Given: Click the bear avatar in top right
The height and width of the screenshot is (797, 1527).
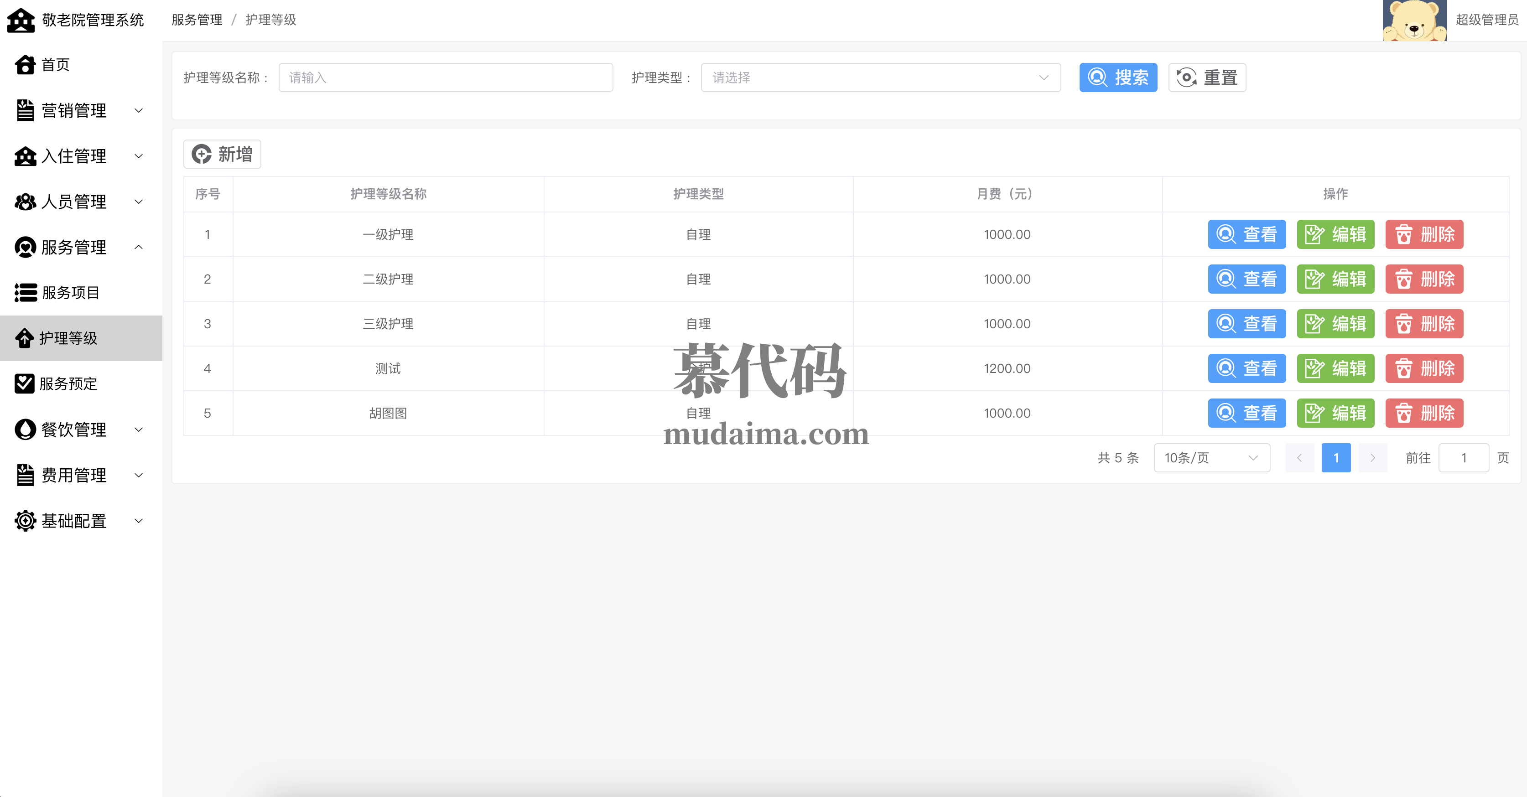Looking at the screenshot, I should tap(1414, 20).
